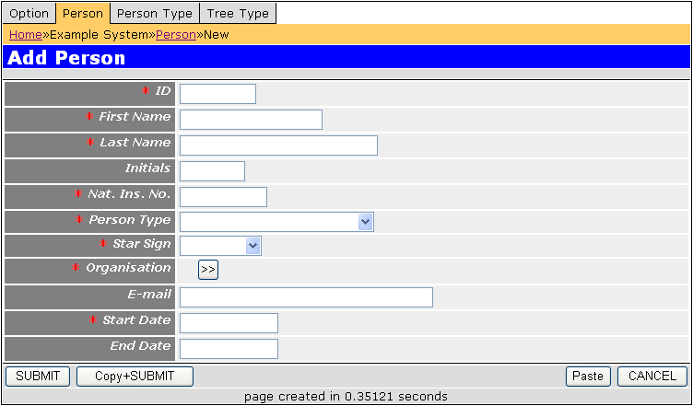693x406 pixels.
Task: Focus the E-mail input field
Action: pyautogui.click(x=306, y=297)
